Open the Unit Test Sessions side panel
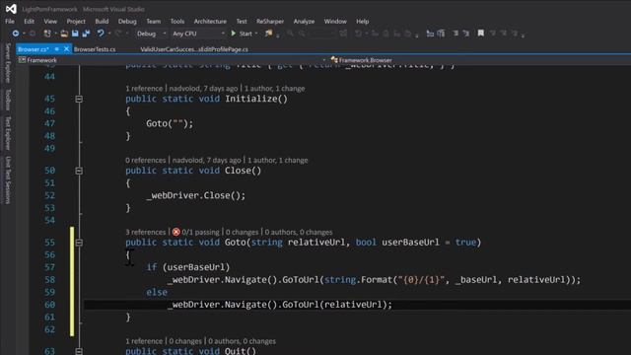This screenshot has height=355, width=631. (x=8, y=179)
